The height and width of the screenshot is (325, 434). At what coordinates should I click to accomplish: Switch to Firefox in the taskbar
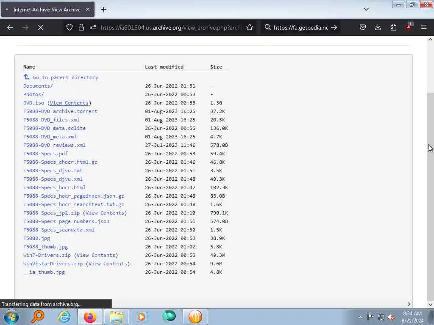(x=90, y=317)
